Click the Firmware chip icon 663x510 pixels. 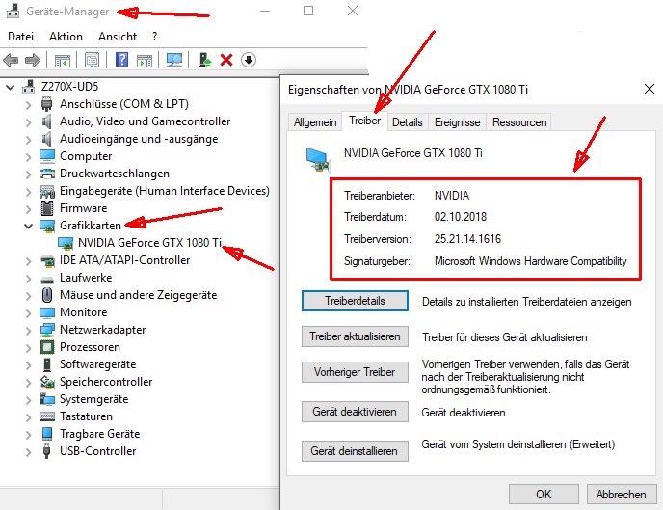tap(47, 208)
